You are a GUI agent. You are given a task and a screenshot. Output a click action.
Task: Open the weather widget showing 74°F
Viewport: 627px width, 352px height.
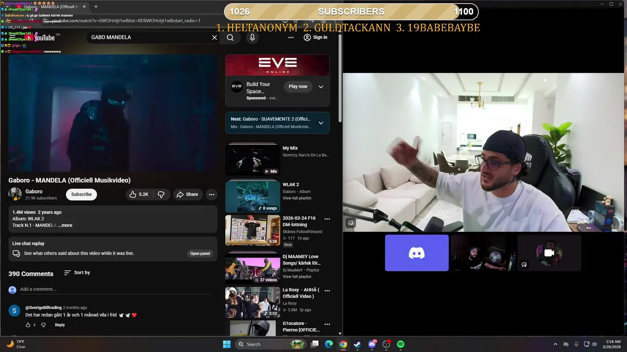16,344
